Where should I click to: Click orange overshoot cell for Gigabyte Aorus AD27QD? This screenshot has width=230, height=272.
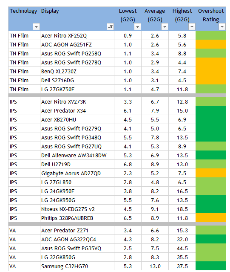(210, 173)
